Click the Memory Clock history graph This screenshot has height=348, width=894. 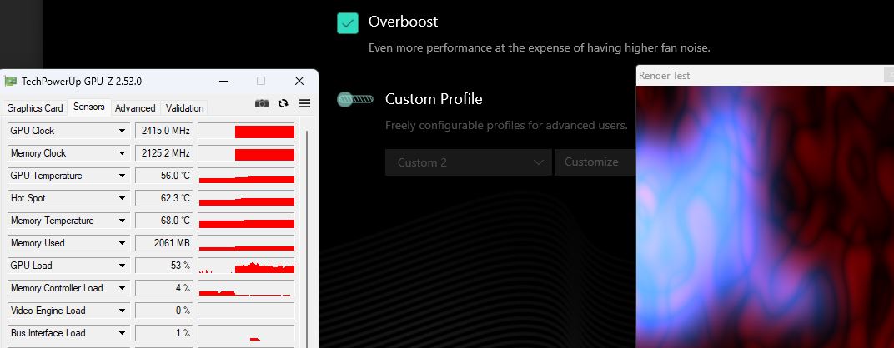click(246, 153)
